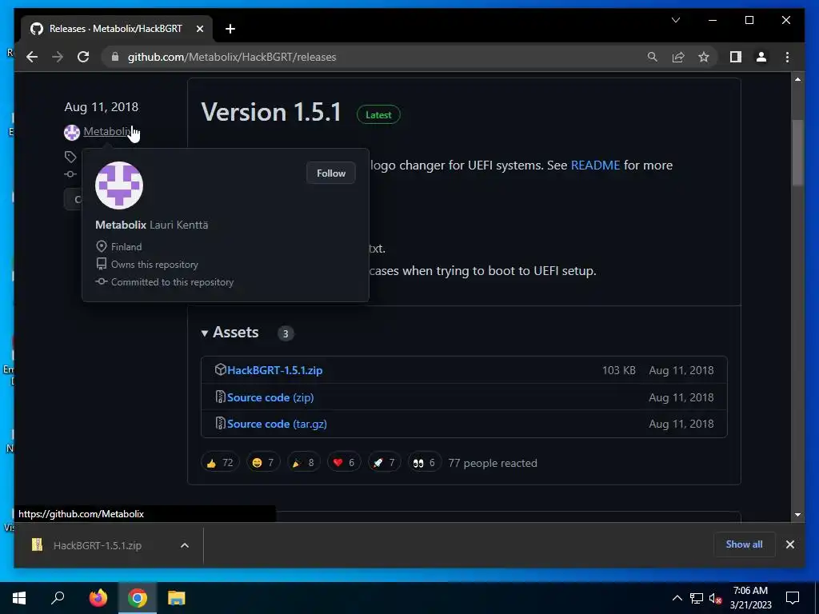Download Source code (zip)
The image size is (819, 614).
pos(270,397)
